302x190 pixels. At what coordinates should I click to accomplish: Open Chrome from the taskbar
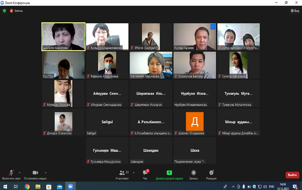[x=27, y=186]
